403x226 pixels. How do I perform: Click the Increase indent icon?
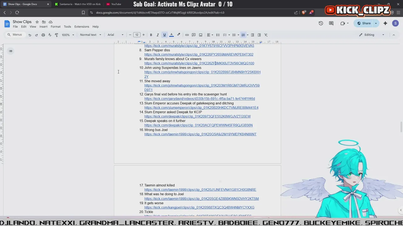[259, 35]
